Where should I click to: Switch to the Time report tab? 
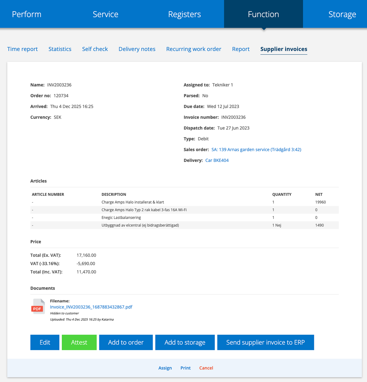point(22,49)
